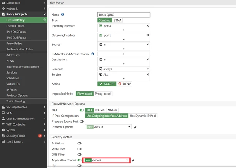Click the Log & Report chart icon
The height and width of the screenshot is (168, 236).
(3, 141)
